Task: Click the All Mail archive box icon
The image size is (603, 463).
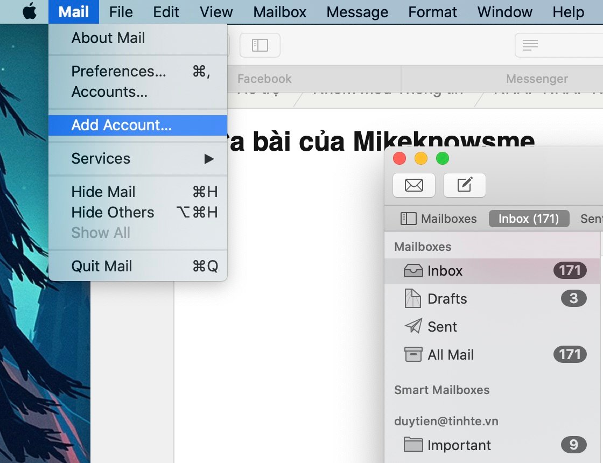Action: [x=413, y=354]
